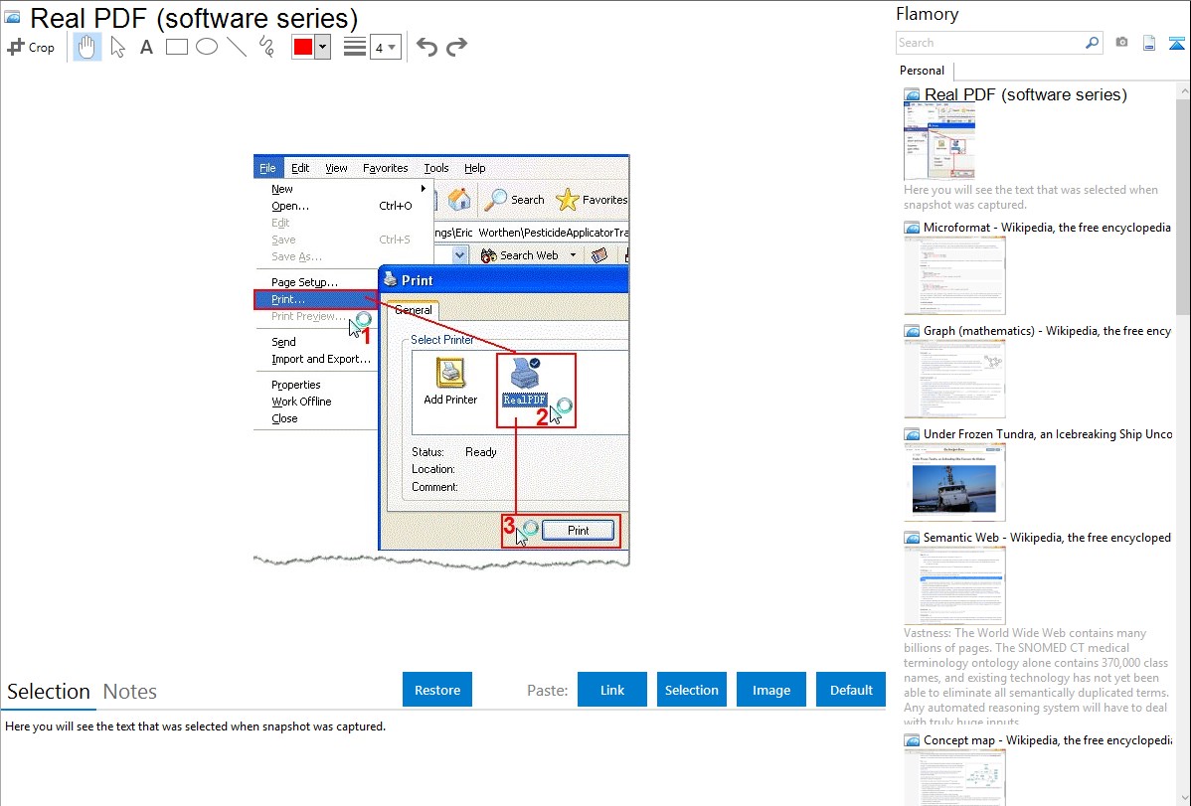This screenshot has width=1191, height=806.
Task: Pick the text annotation tool A
Action: (146, 47)
